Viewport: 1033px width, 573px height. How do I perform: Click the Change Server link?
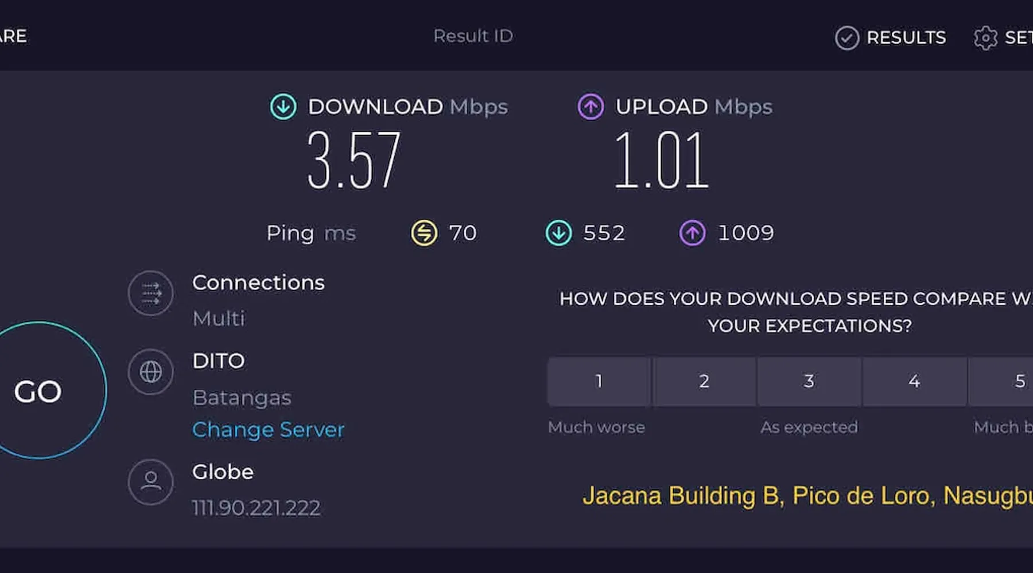[268, 430]
